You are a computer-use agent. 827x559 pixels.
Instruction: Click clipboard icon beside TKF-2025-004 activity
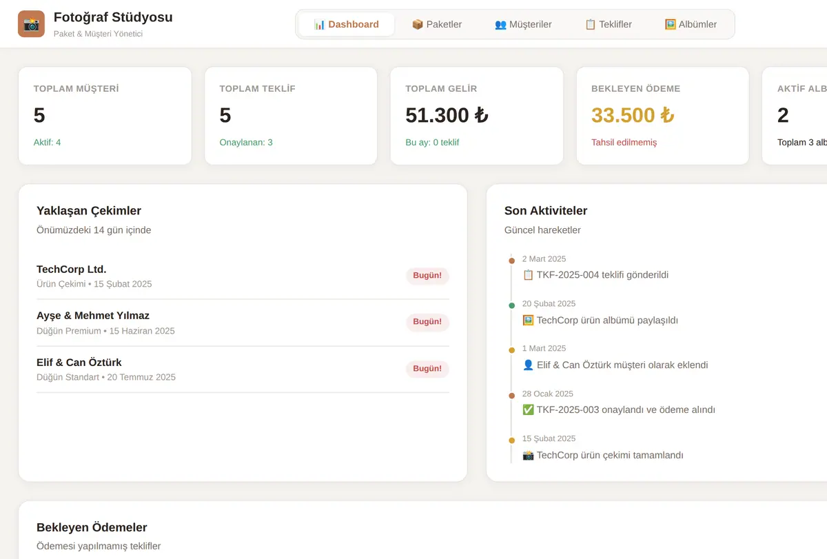click(x=528, y=275)
